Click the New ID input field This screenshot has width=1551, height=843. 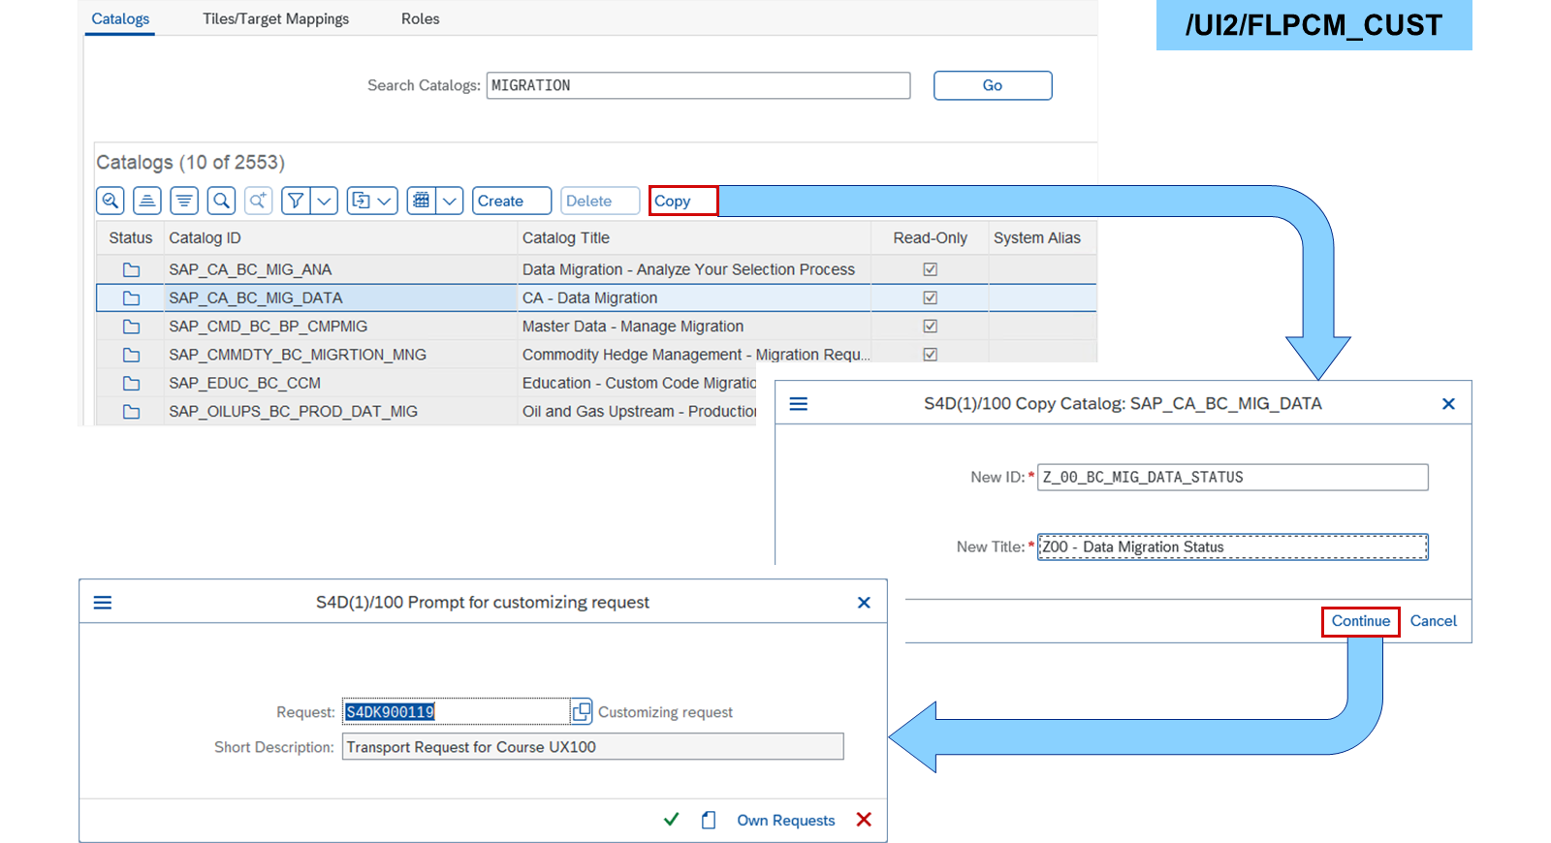(1232, 477)
